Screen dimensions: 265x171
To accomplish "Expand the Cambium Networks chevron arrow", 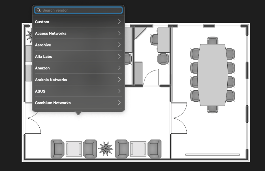I will coord(119,103).
